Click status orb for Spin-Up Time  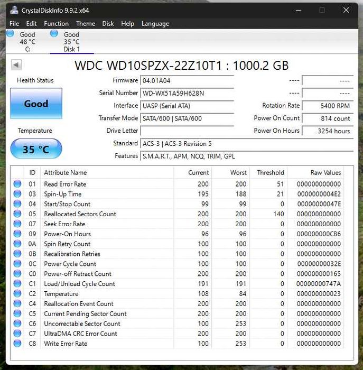click(x=17, y=194)
